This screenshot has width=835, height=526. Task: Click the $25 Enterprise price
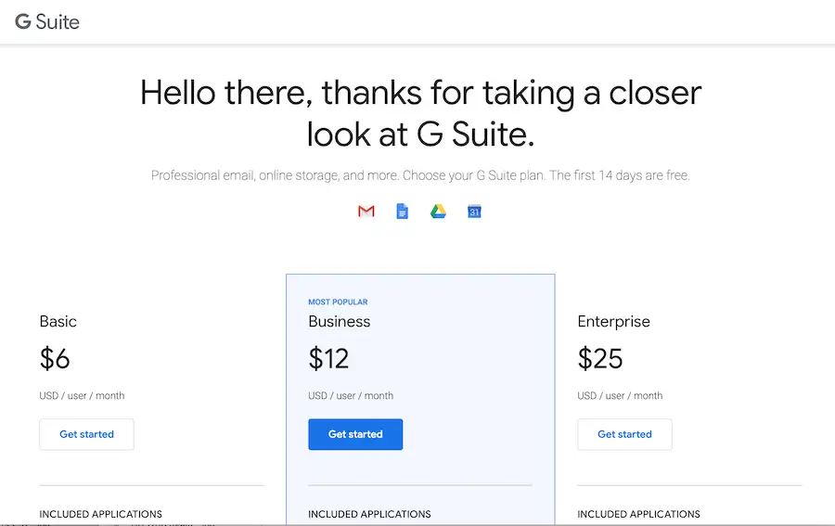pos(600,358)
